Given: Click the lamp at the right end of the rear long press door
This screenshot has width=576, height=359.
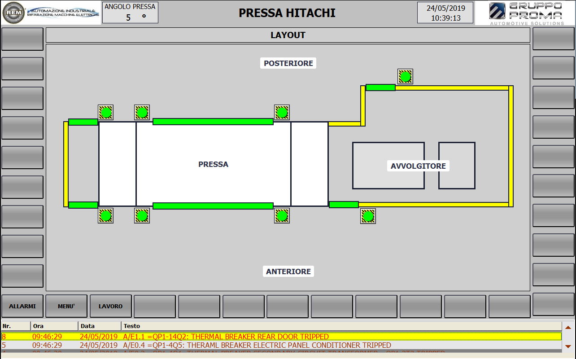Looking at the screenshot, I should 282,112.
